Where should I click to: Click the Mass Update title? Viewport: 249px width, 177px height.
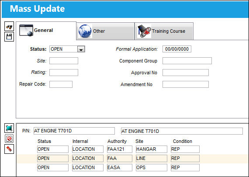(x=37, y=9)
